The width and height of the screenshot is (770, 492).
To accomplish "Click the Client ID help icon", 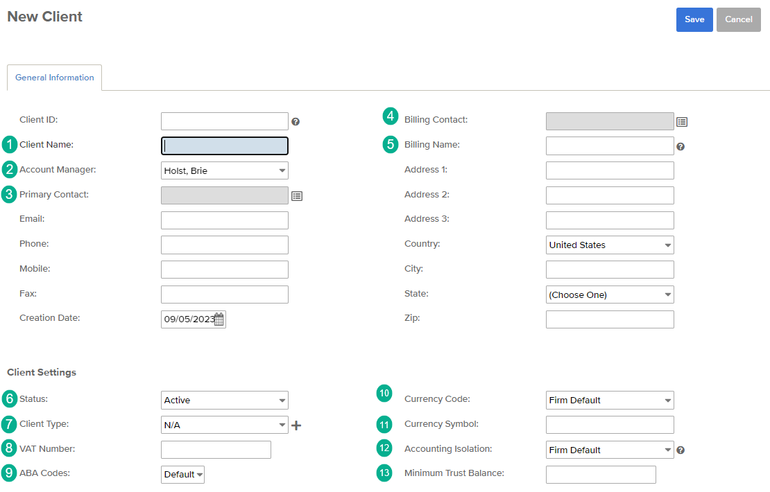I will pos(296,122).
